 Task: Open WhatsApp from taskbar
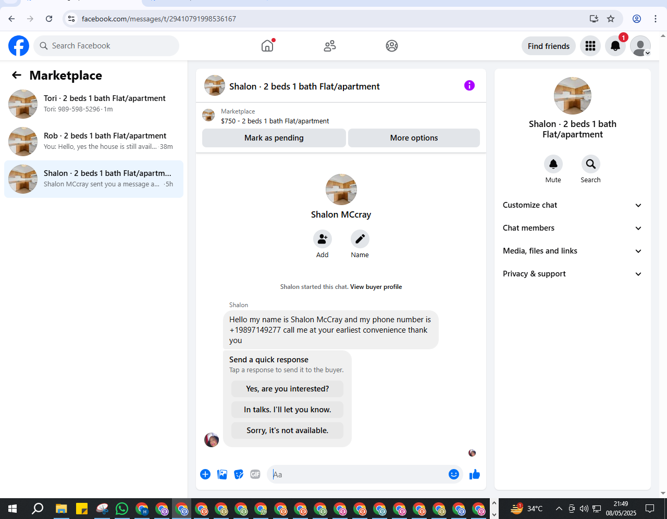point(122,509)
